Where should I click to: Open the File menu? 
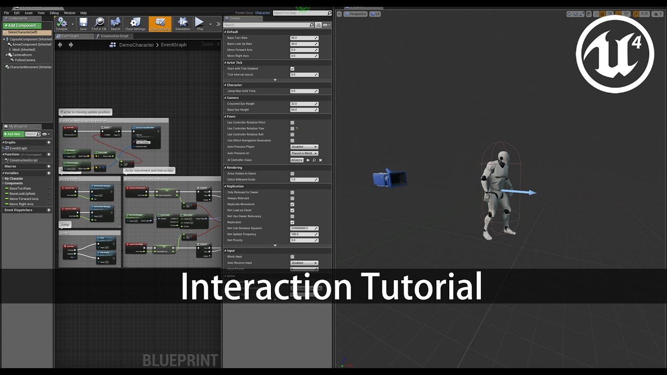click(6, 12)
